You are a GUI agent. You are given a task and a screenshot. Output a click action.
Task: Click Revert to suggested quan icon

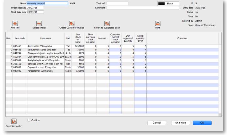pos(107,23)
